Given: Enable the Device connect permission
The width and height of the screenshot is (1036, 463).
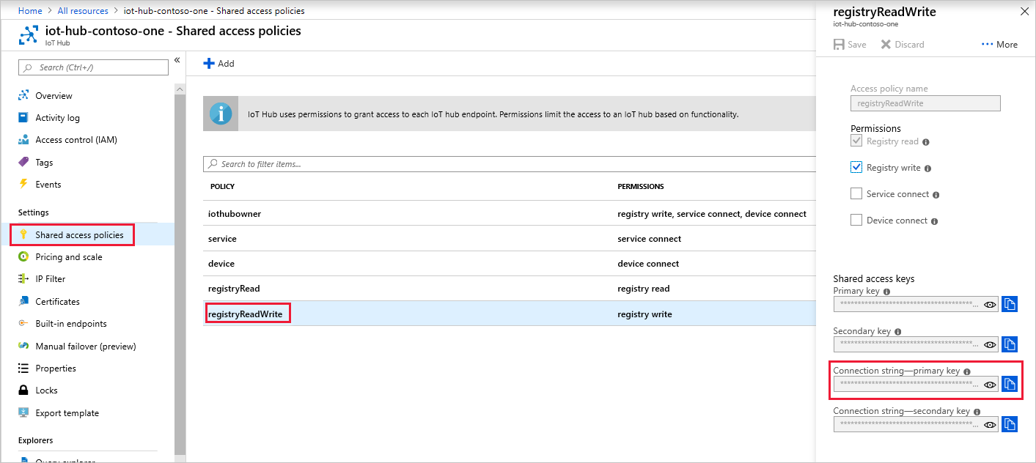Looking at the screenshot, I should [x=856, y=221].
